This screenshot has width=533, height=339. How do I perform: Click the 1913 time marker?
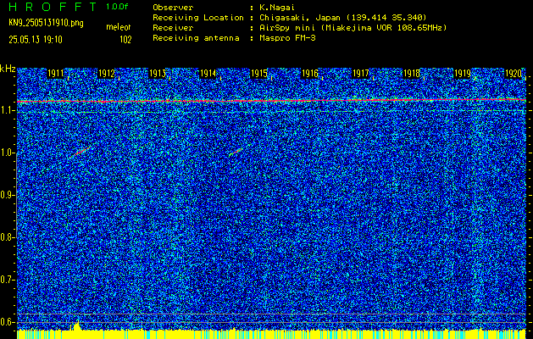[x=157, y=74]
